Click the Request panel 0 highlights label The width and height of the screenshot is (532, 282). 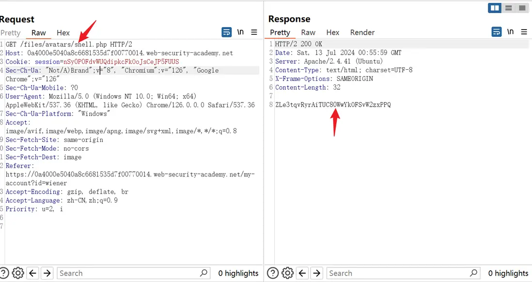click(x=238, y=273)
